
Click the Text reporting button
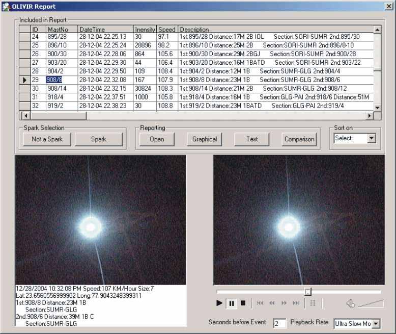tap(252, 139)
